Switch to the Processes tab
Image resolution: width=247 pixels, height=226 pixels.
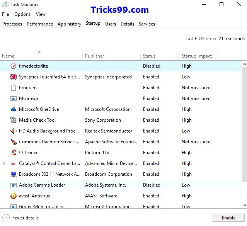point(12,24)
